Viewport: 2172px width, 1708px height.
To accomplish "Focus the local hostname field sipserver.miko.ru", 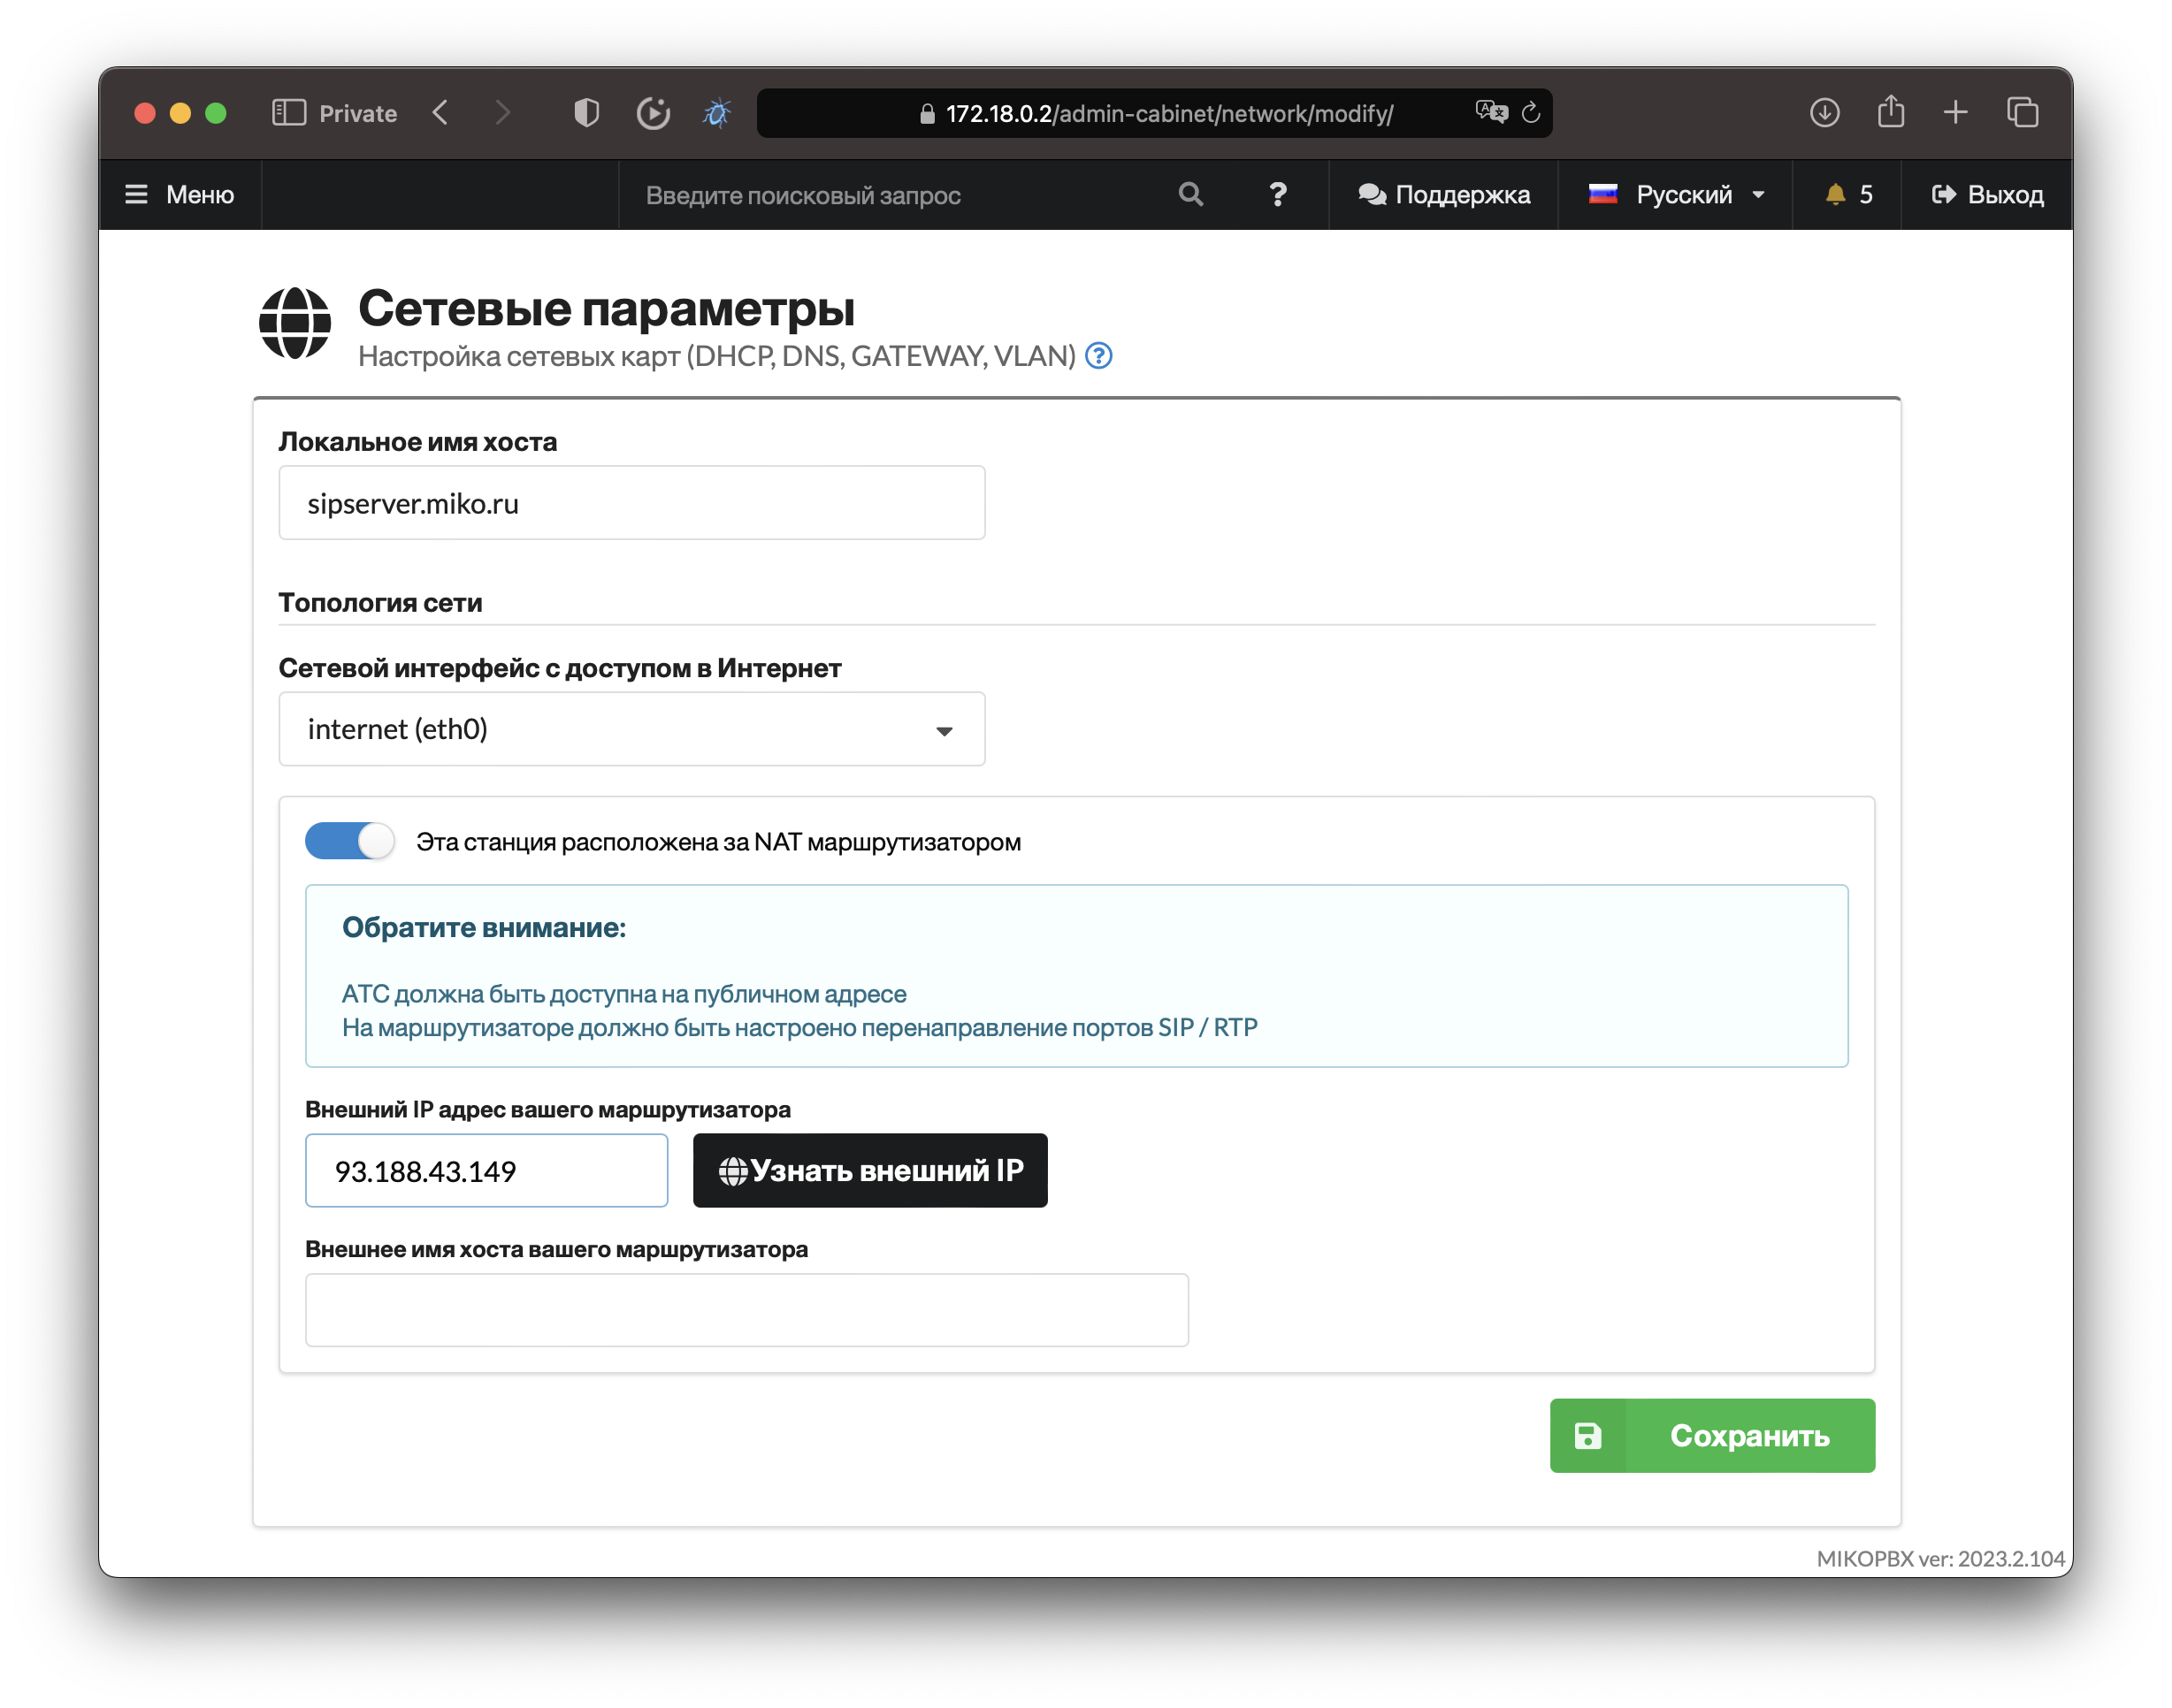I will [631, 503].
